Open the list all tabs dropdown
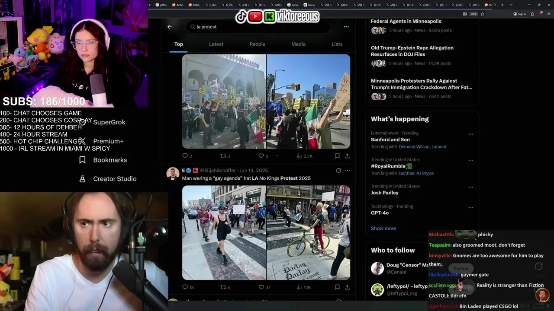This screenshot has width=554, height=311. tap(511, 5)
